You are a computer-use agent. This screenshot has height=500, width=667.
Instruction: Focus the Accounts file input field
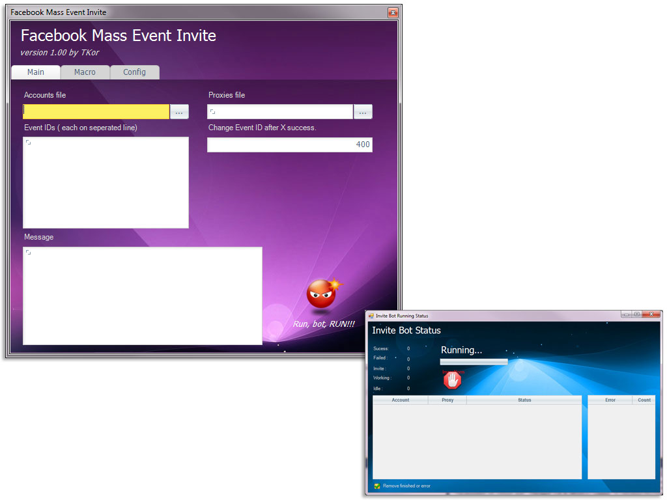point(96,112)
